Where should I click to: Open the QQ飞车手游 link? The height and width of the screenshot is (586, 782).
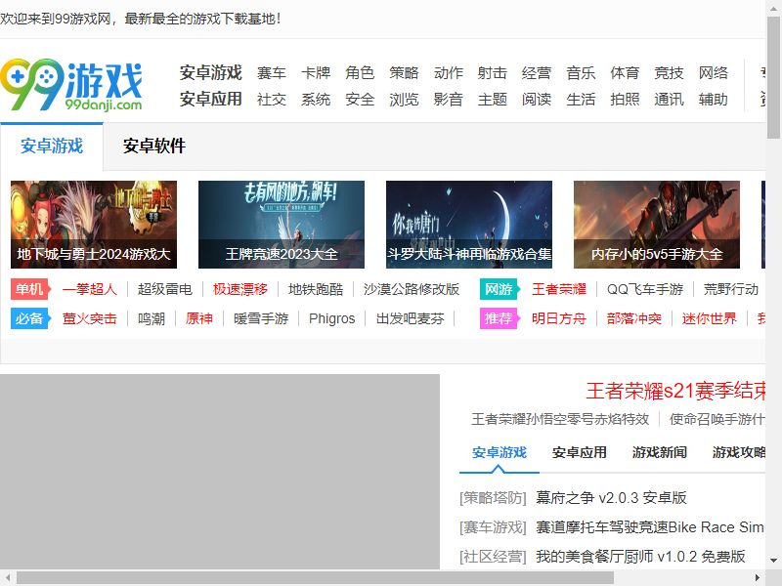tap(645, 289)
